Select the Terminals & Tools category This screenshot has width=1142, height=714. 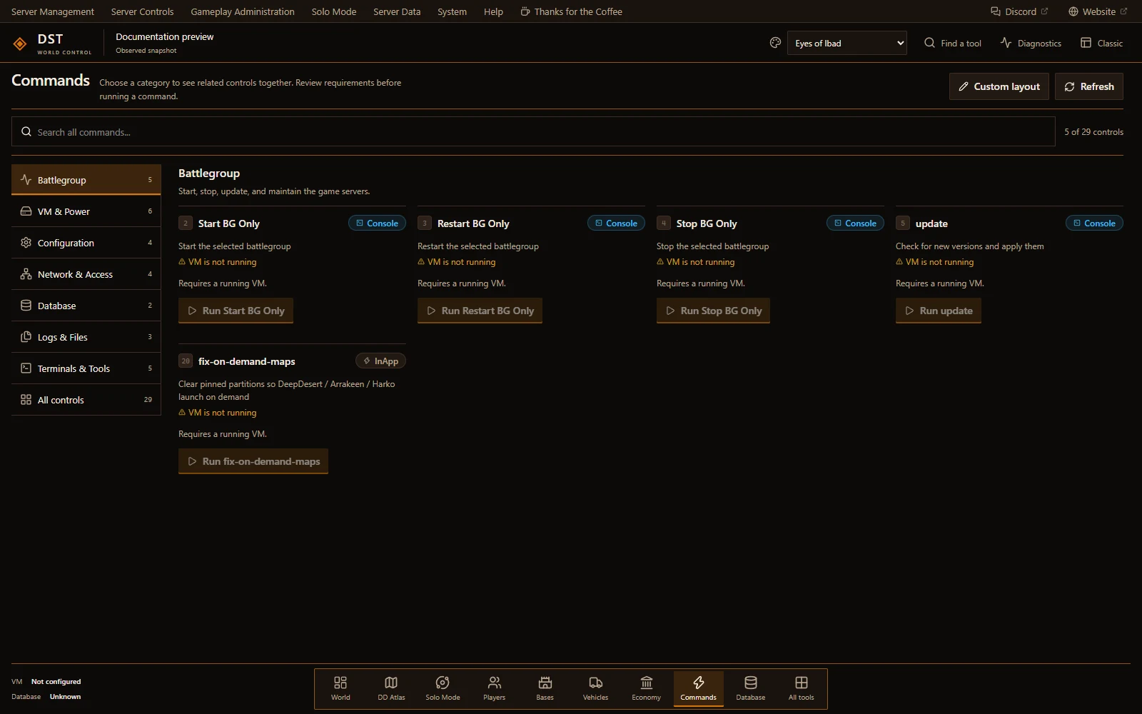pos(86,368)
